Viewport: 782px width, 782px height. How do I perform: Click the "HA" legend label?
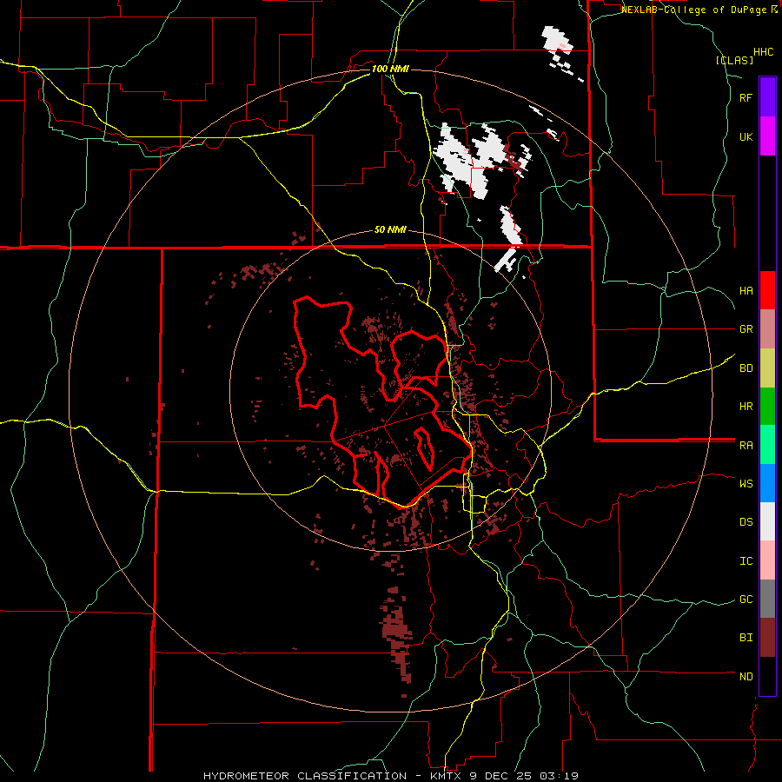746,291
